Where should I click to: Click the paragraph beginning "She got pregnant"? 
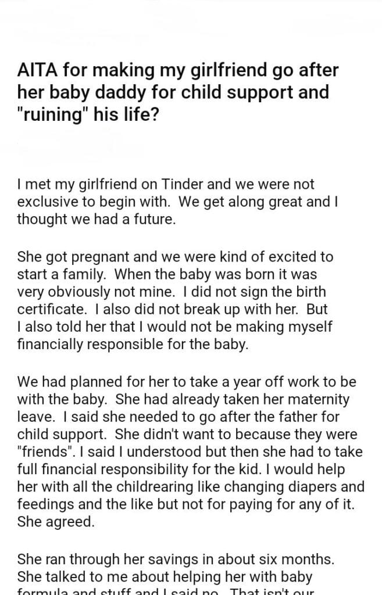tap(174, 300)
